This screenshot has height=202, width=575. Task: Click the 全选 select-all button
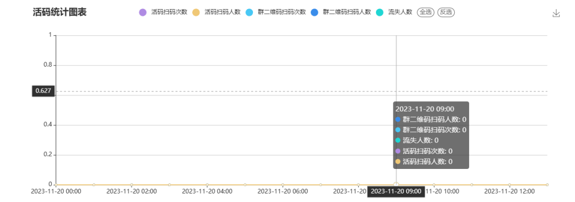[x=425, y=12]
